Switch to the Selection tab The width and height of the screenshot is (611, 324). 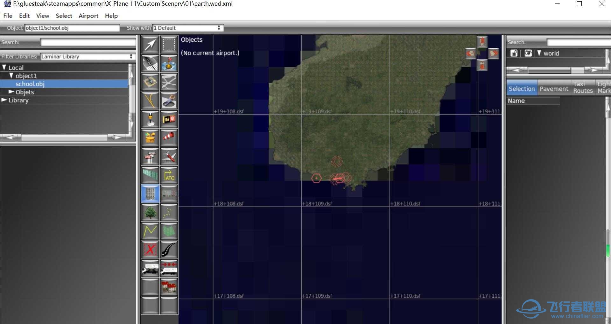[x=522, y=88]
